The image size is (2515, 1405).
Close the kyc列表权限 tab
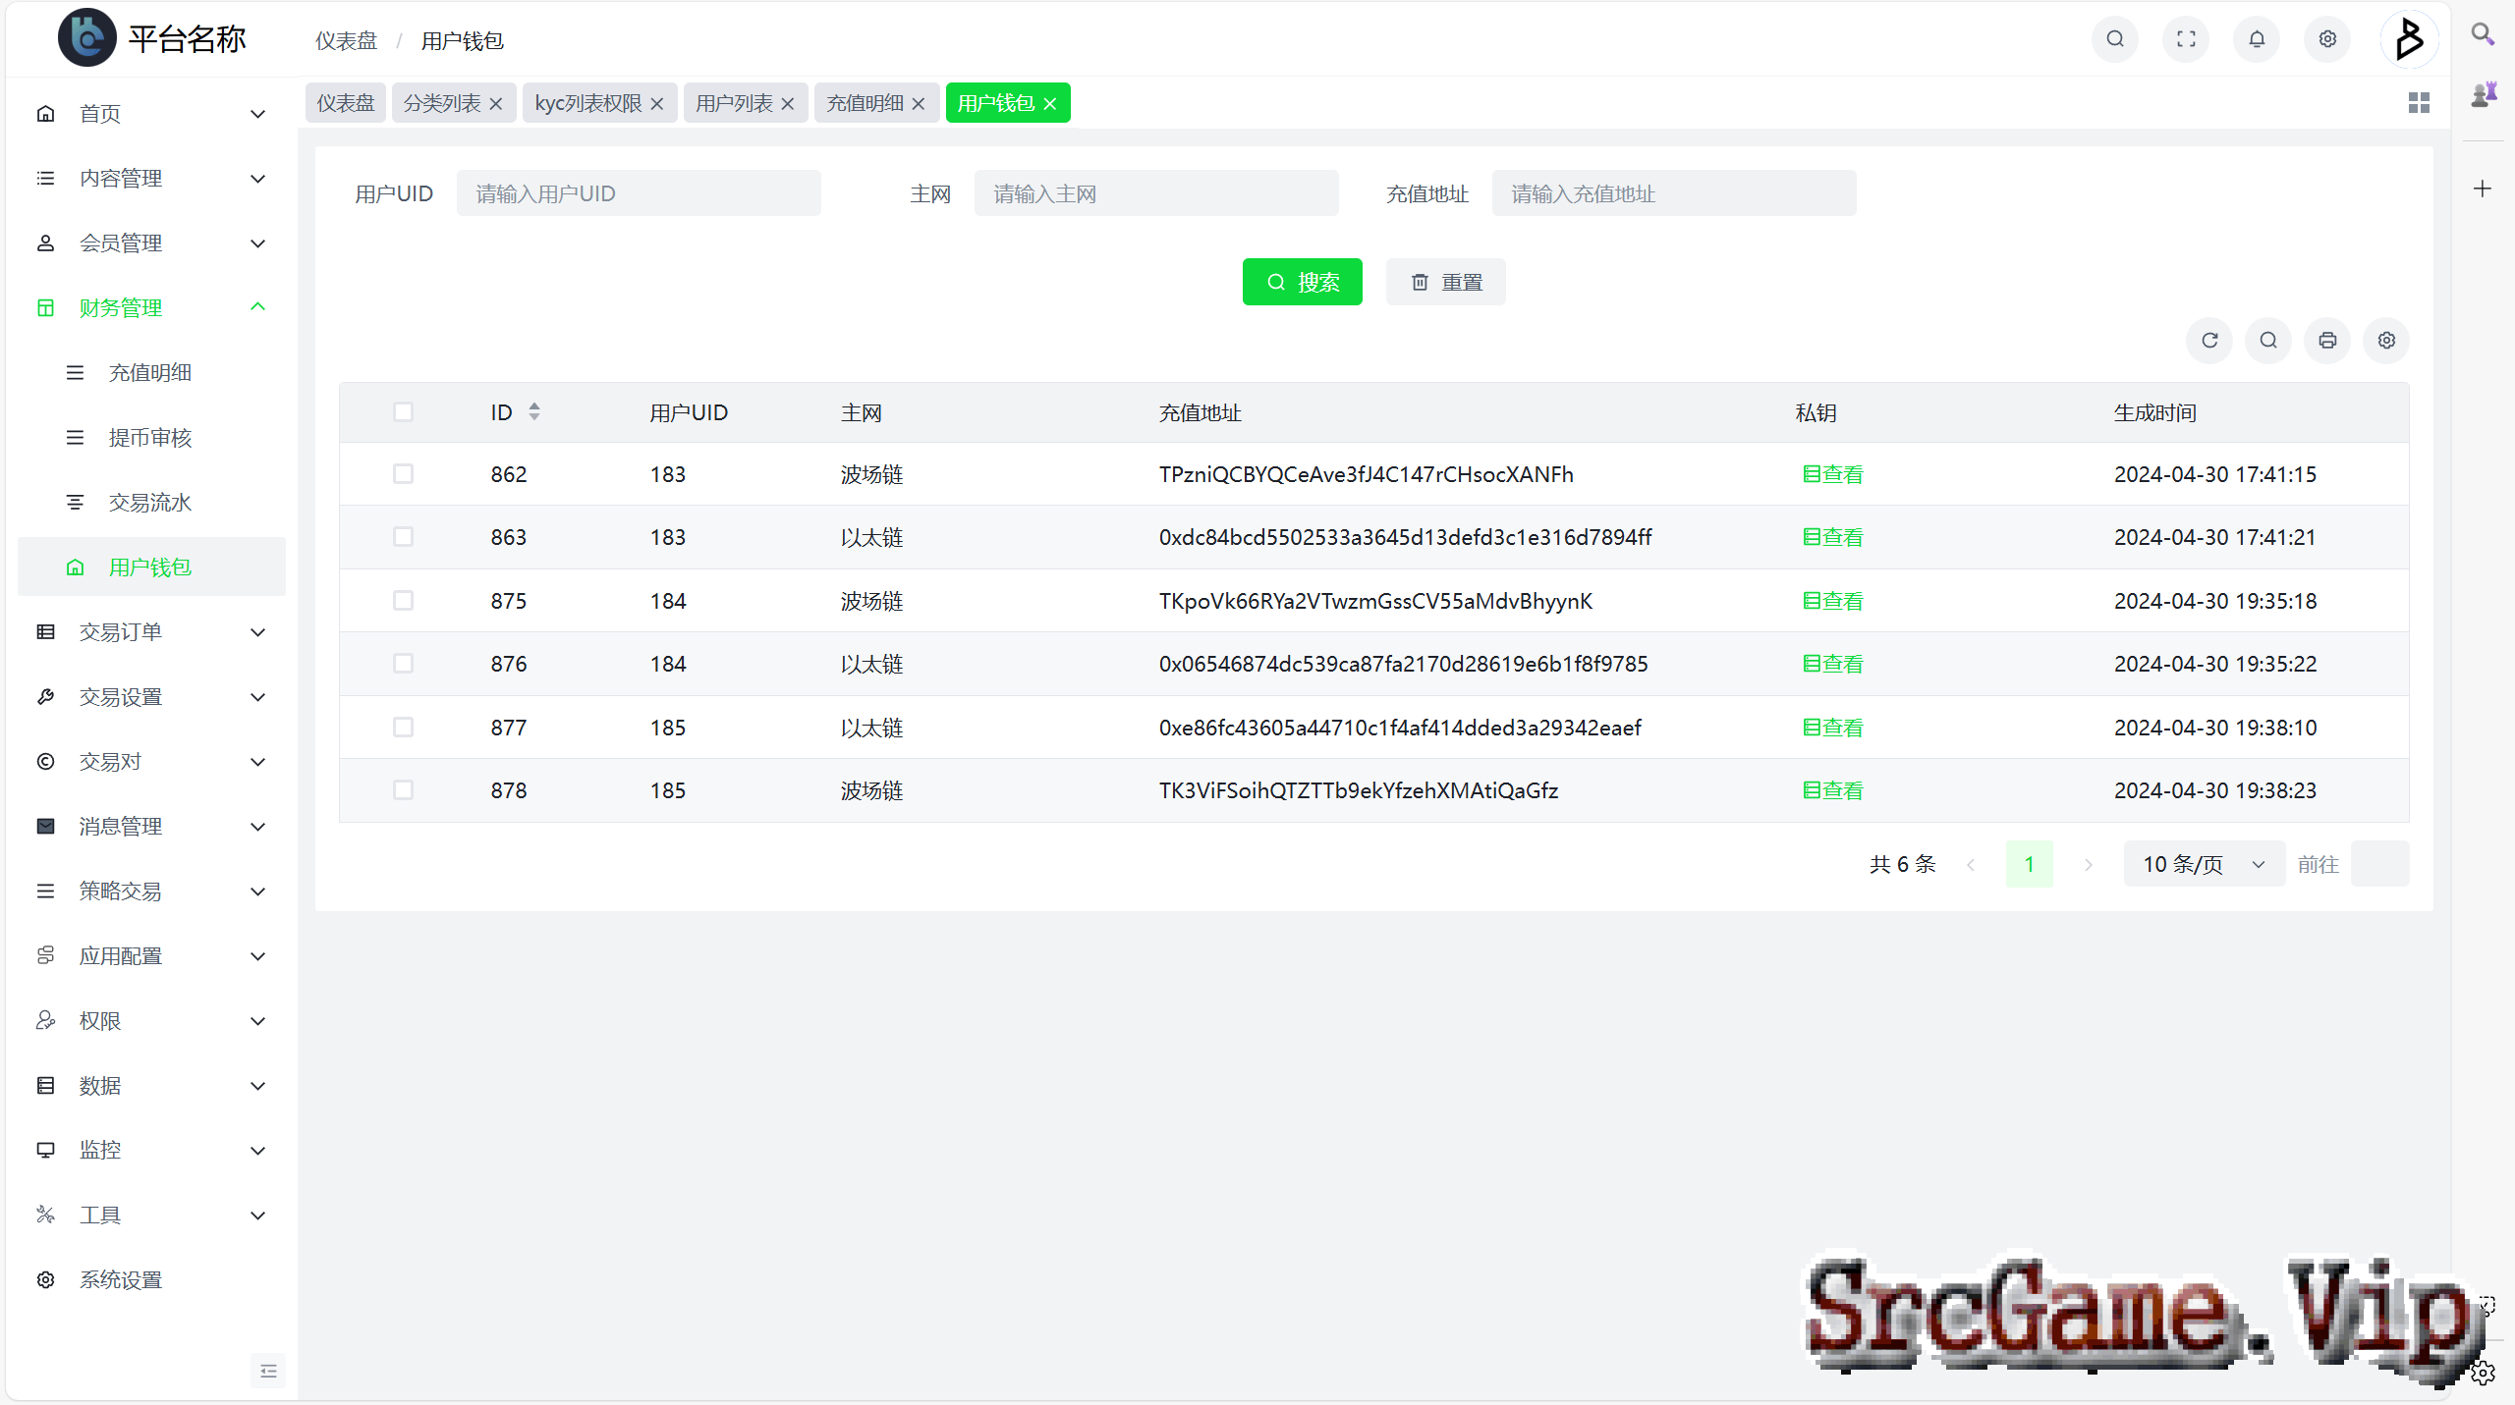point(656,104)
